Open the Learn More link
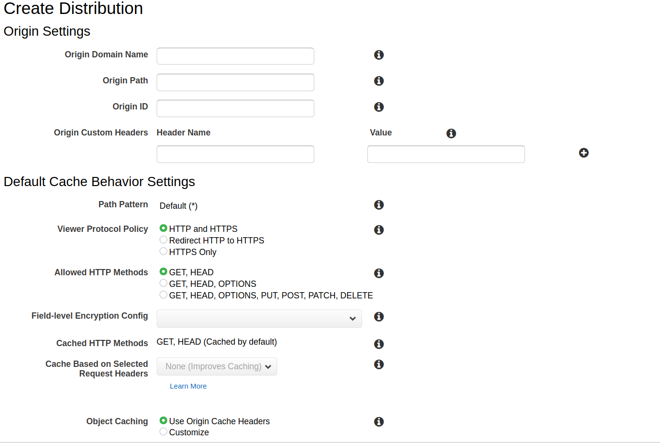Image resolution: width=660 pixels, height=444 pixels. point(188,386)
